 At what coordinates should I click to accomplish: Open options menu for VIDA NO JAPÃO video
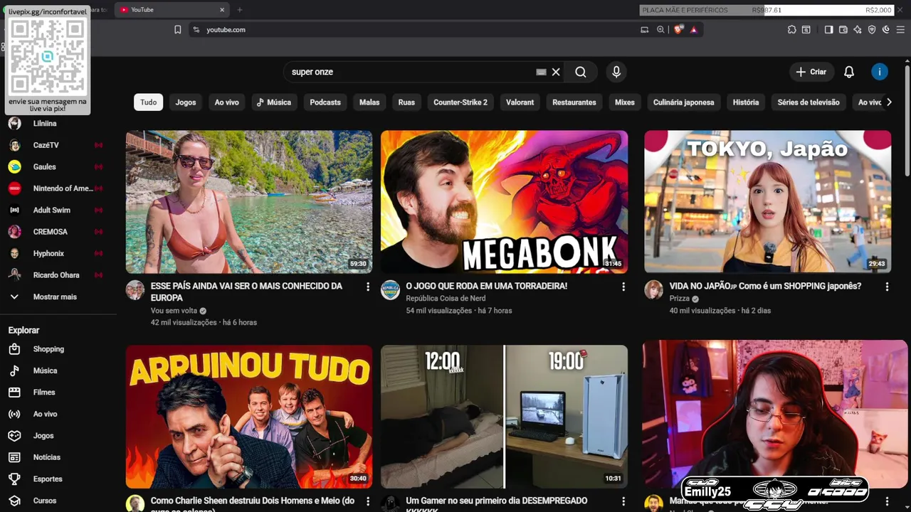887,287
